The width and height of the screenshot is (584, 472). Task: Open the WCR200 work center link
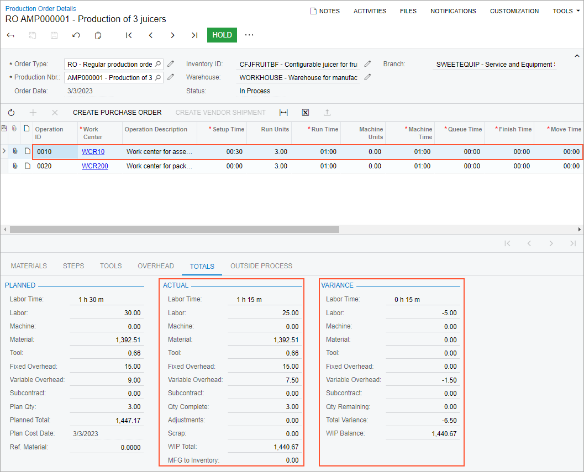click(x=95, y=166)
